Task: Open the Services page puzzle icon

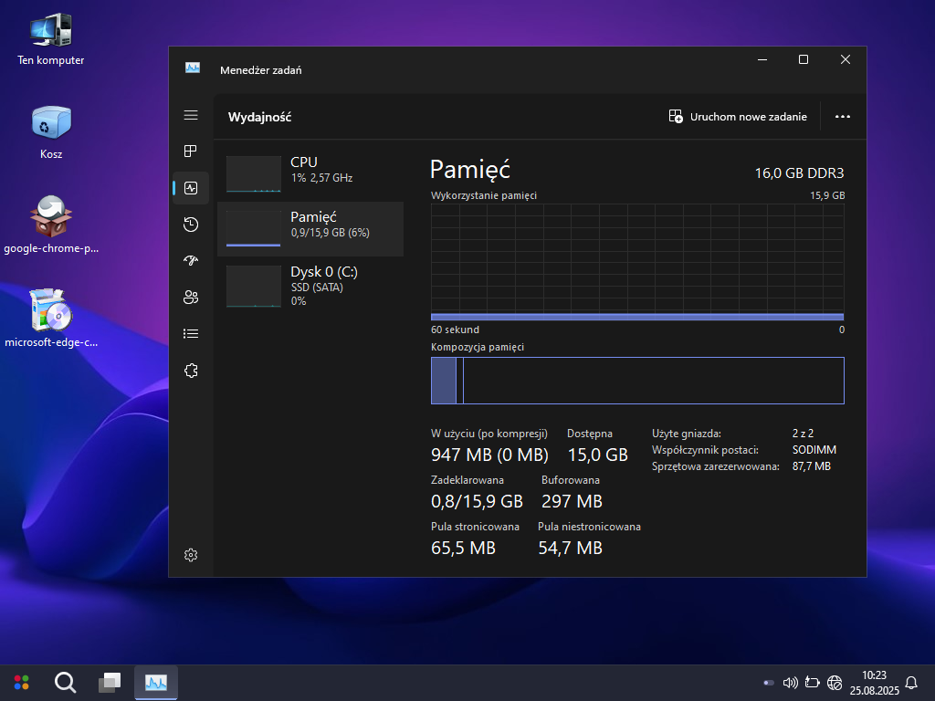Action: [x=191, y=371]
